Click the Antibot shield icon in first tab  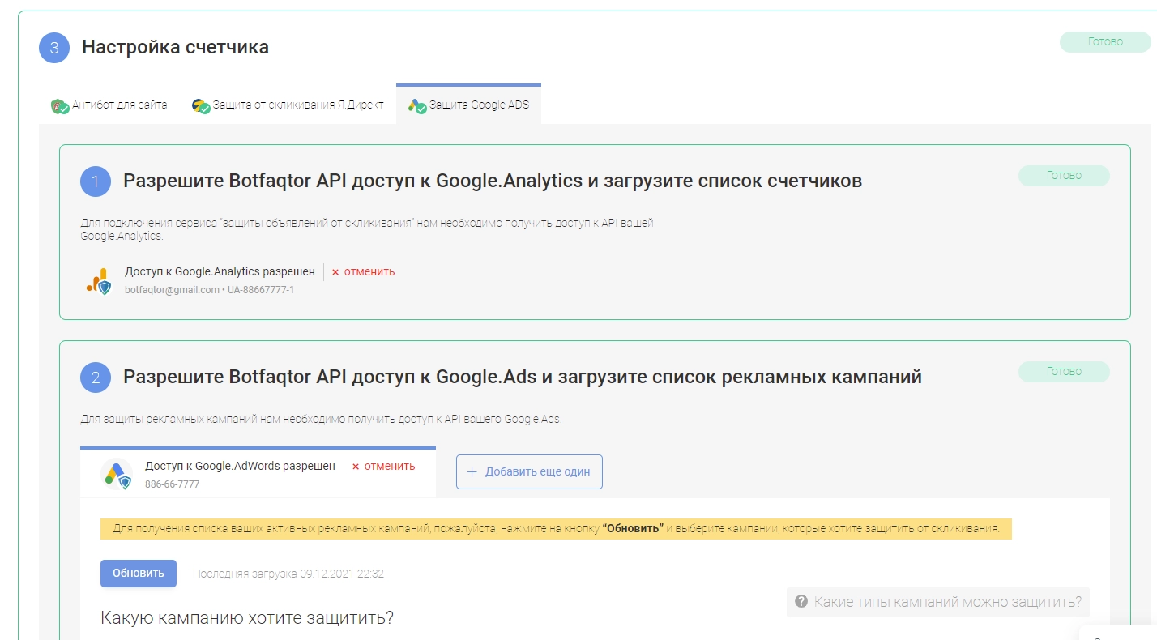pyautogui.click(x=59, y=105)
